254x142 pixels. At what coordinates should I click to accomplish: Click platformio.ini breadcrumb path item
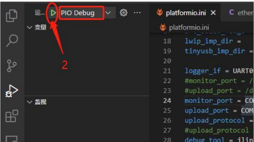[x=189, y=28]
